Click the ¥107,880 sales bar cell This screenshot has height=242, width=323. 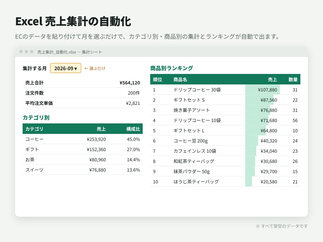[x=263, y=90]
